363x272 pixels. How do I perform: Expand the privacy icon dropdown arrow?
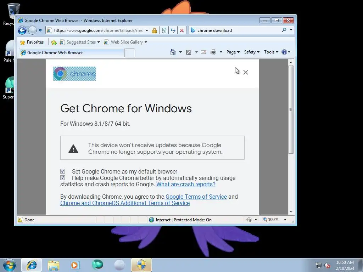coord(256,220)
